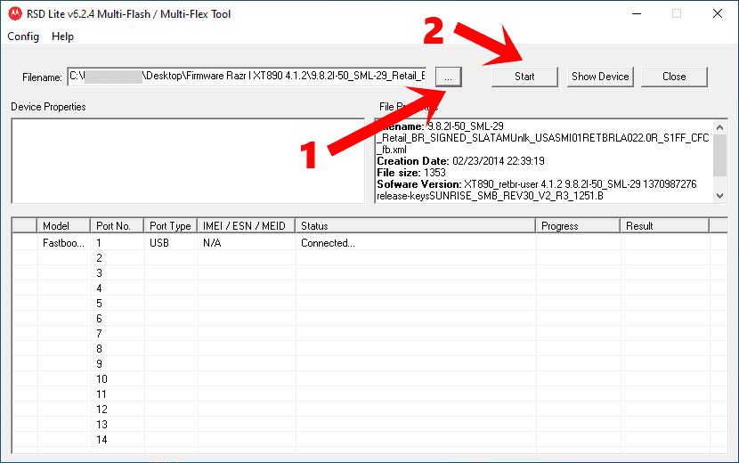
Task: Sort by the Port Type column header
Action: click(171, 226)
